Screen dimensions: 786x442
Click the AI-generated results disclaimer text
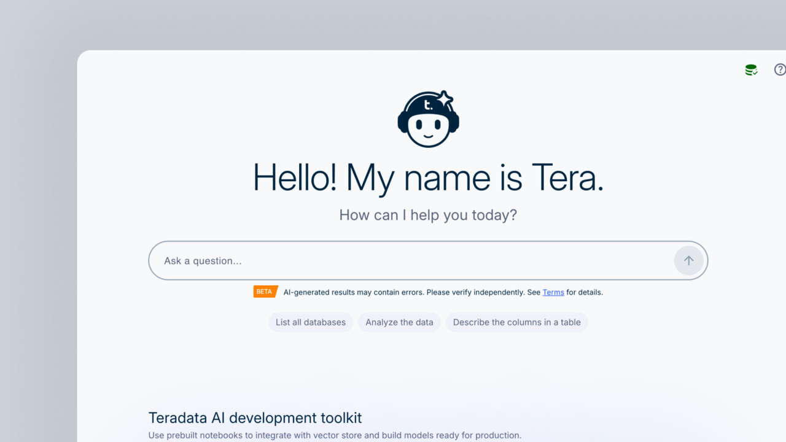coord(443,292)
